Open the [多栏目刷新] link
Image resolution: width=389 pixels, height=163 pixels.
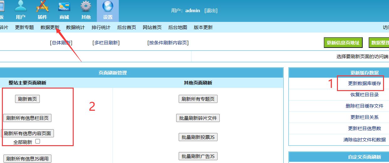click(x=106, y=43)
